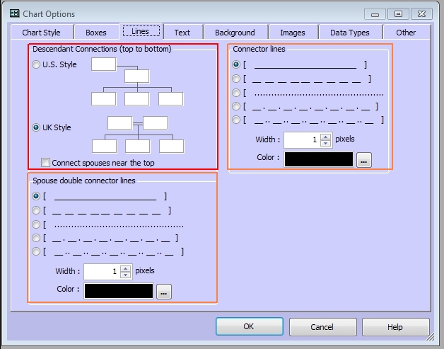Select dotted line for Connector lines
The image size is (444, 349).
coord(236,93)
